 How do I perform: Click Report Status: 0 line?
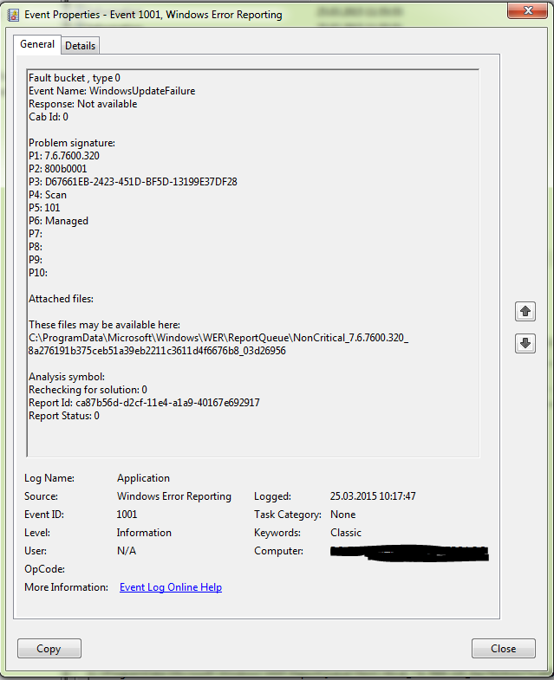tap(64, 416)
